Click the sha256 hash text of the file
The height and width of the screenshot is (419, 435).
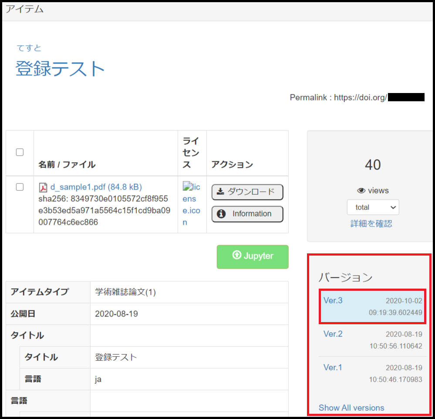104,211
